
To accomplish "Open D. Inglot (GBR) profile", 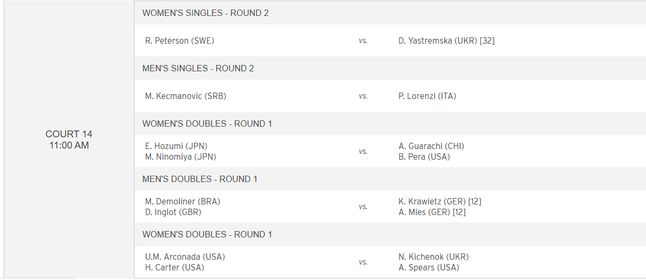I will (173, 212).
